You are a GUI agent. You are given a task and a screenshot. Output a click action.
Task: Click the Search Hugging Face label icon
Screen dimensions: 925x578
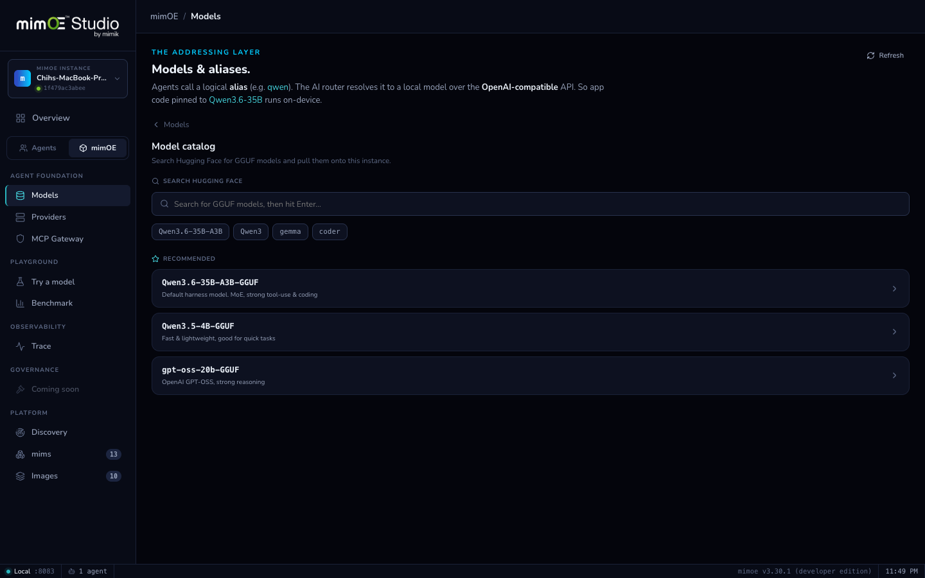coord(155,181)
